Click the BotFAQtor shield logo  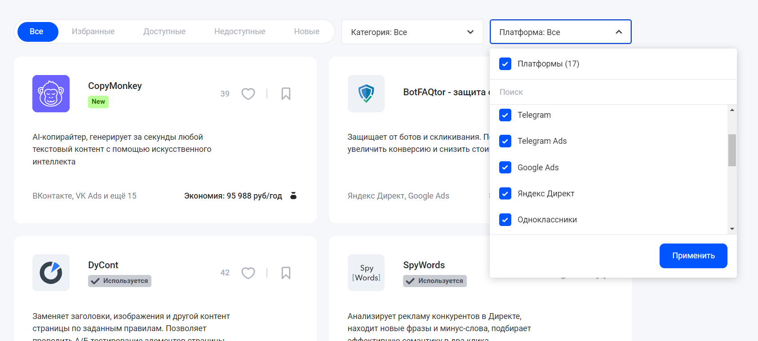(366, 93)
